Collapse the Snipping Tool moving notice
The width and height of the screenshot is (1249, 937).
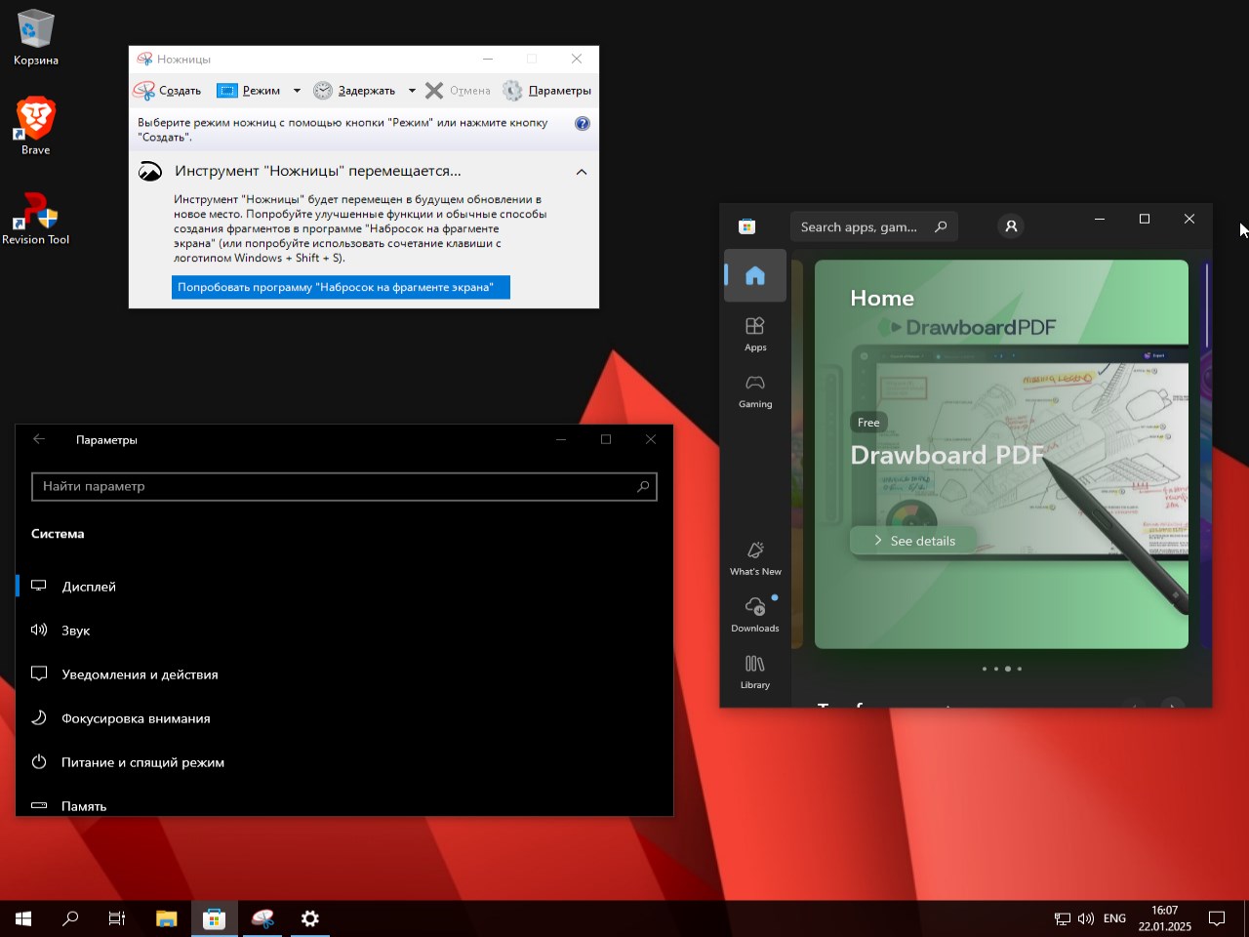[582, 172]
